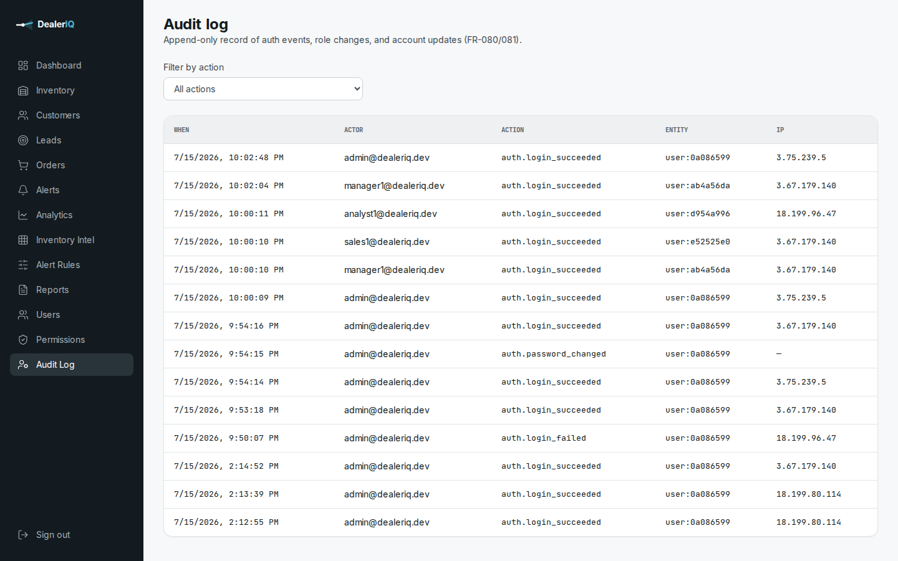Click the Orders cart icon
This screenshot has width=898, height=561.
(x=23, y=165)
